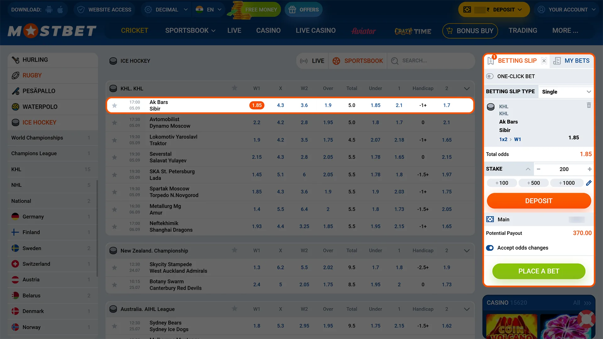The height and width of the screenshot is (339, 603).
Task: Open Coin Volcano casino thumbnail
Action: tap(511, 326)
